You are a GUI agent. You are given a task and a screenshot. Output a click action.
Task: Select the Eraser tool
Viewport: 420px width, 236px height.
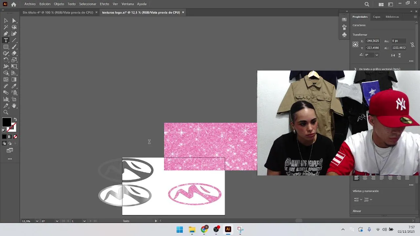14,53
